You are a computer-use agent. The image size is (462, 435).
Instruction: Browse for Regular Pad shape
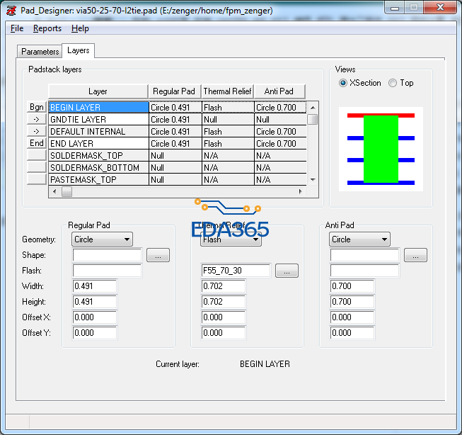[x=158, y=255]
